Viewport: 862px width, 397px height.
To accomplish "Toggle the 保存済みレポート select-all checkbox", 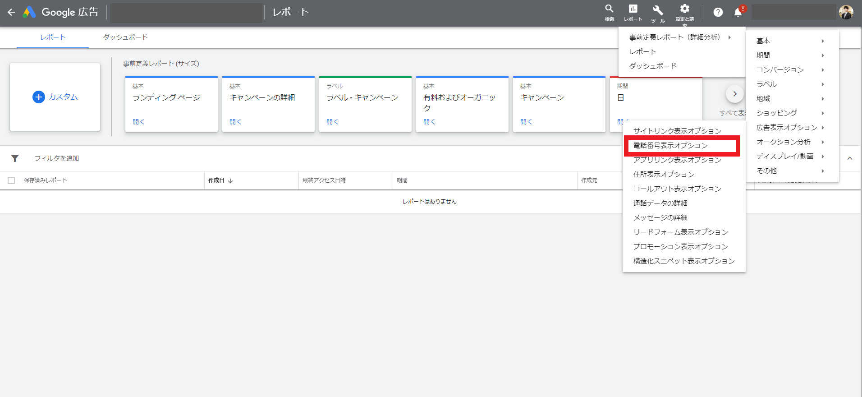I will pos(11,180).
